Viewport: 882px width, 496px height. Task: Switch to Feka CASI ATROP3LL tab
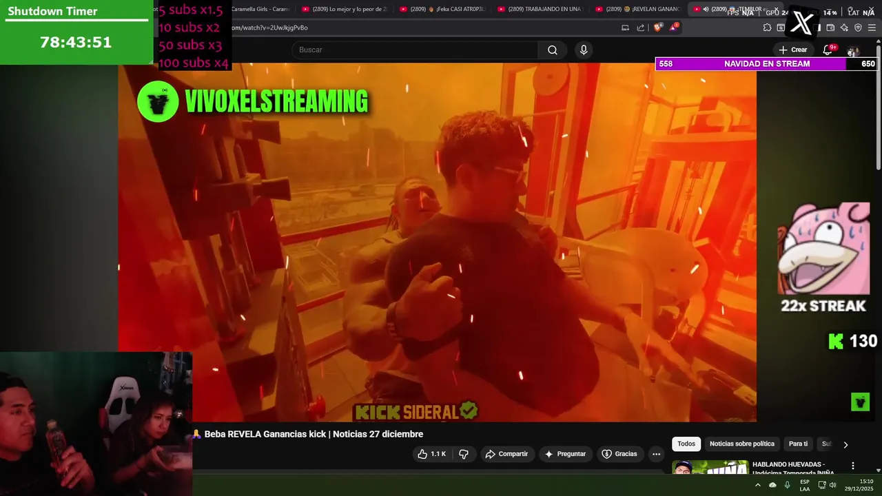pyautogui.click(x=442, y=9)
